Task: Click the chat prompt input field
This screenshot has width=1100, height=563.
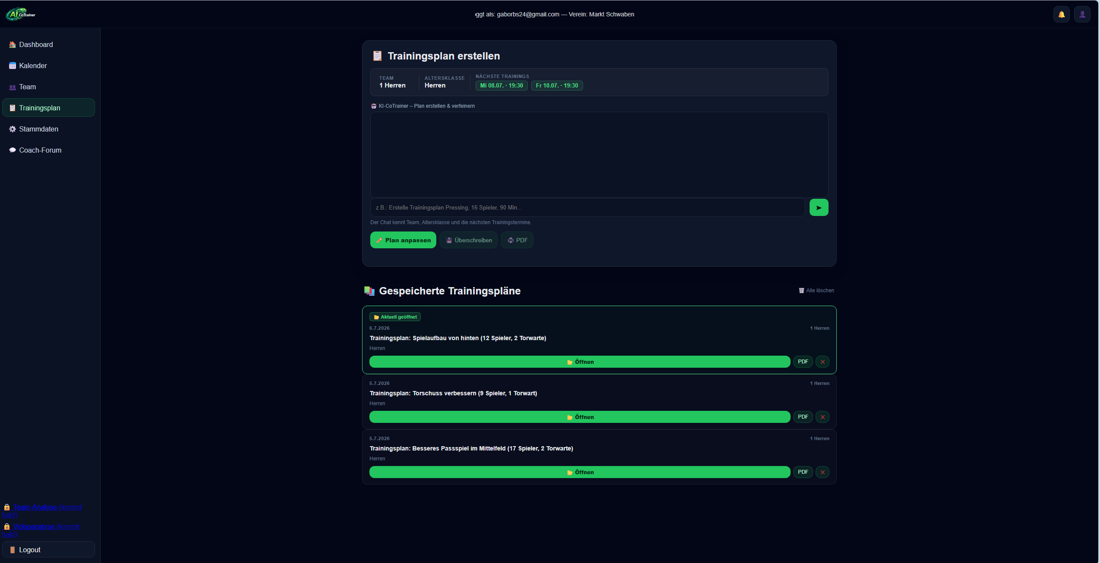Action: pyautogui.click(x=587, y=207)
